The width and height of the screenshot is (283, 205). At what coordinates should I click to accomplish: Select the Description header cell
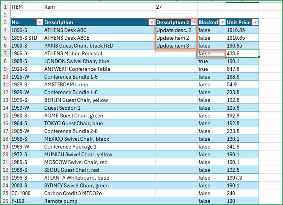(99, 22)
